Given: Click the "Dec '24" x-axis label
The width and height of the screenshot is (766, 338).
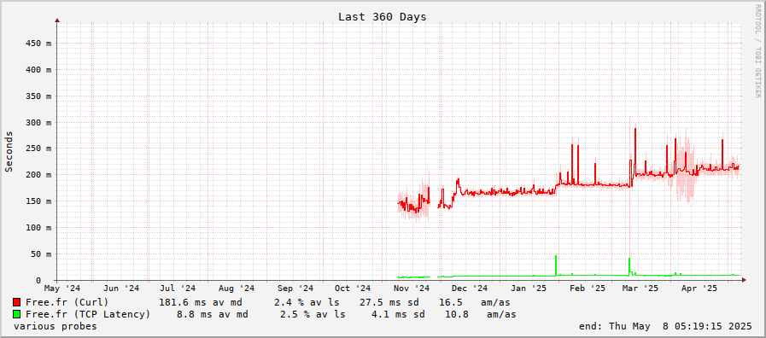Looking at the screenshot, I should click(470, 288).
